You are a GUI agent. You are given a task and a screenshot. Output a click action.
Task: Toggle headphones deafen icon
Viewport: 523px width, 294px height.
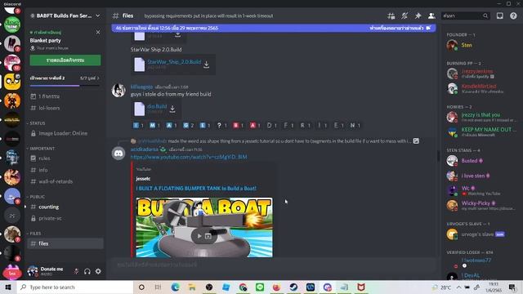click(87, 271)
